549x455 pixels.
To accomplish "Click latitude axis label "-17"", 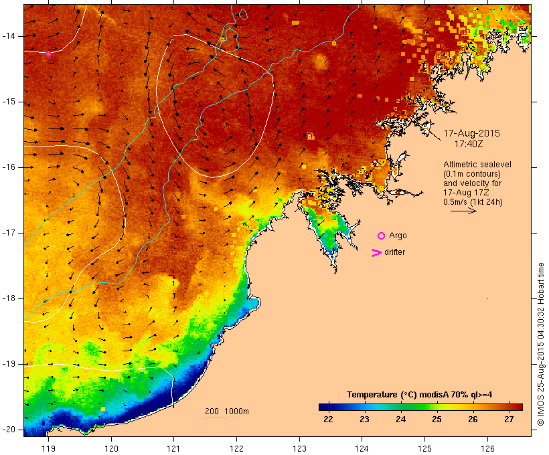I will click(x=9, y=233).
